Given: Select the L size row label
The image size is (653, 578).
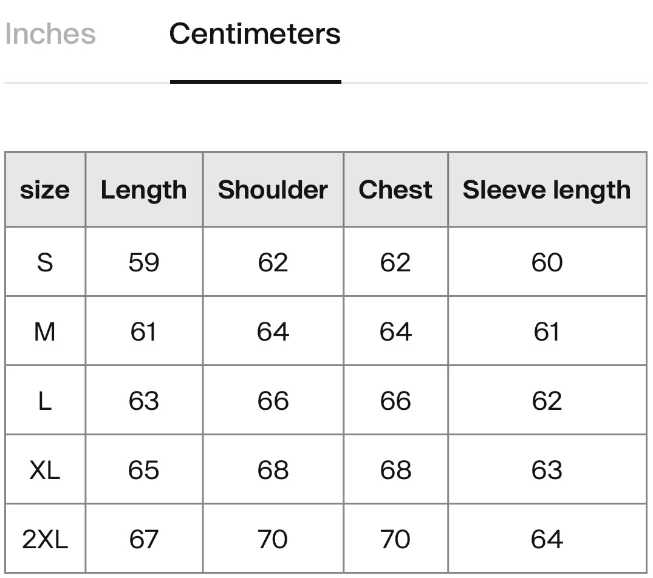Looking at the screenshot, I should (45, 401).
